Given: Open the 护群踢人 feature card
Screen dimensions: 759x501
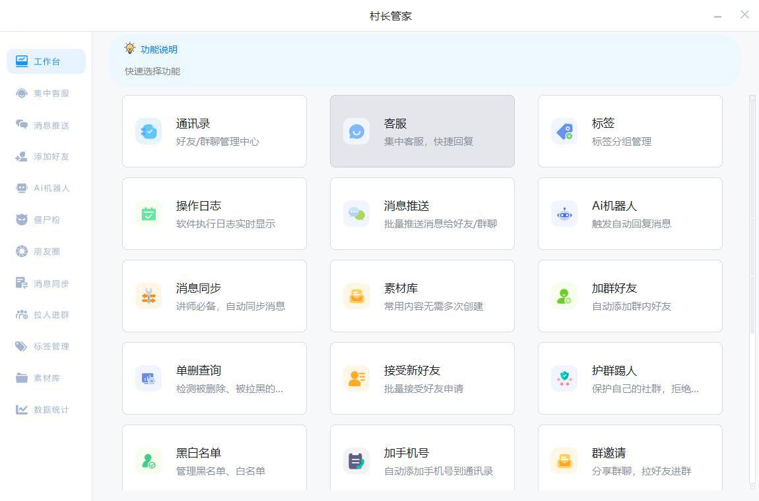Looking at the screenshot, I should click(630, 378).
